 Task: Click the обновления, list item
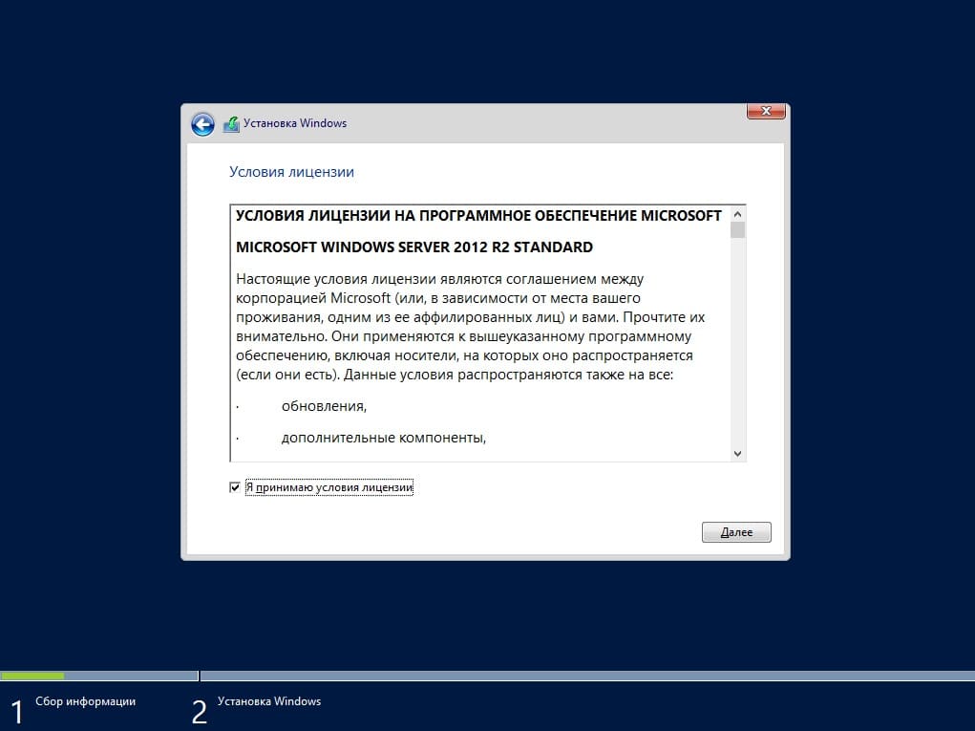(x=324, y=406)
